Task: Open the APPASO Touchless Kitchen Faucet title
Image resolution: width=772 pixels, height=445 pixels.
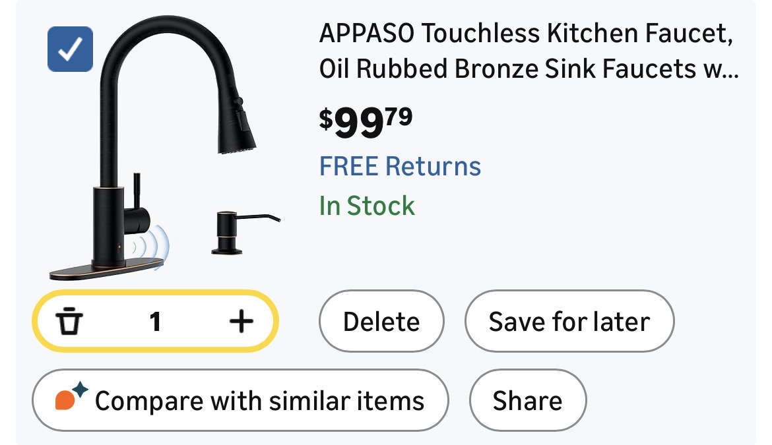Action: tap(526, 33)
